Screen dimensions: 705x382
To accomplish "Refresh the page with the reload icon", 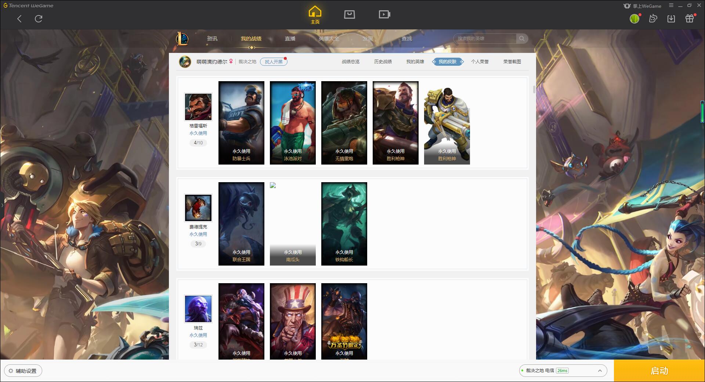I will (x=39, y=19).
